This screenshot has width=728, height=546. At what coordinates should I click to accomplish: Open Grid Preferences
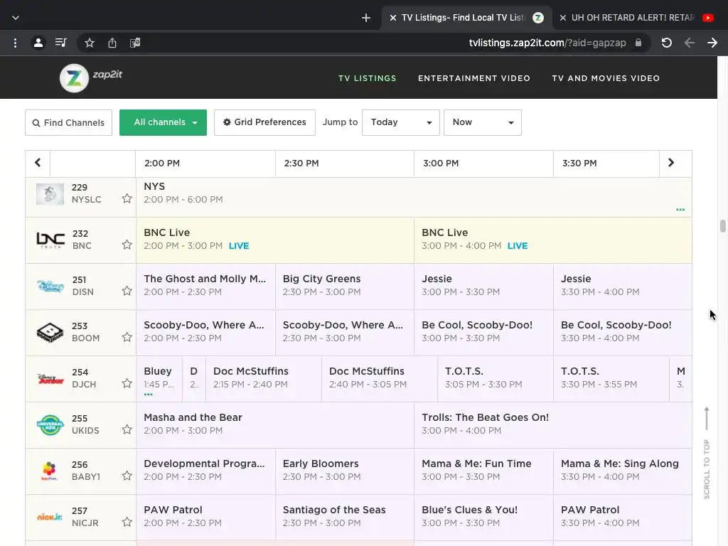click(264, 122)
